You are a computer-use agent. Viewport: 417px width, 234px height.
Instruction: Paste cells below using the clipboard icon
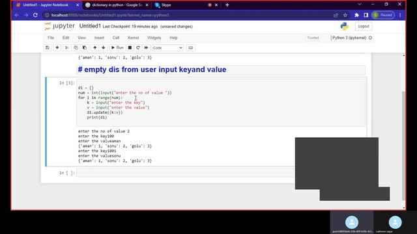point(85,47)
